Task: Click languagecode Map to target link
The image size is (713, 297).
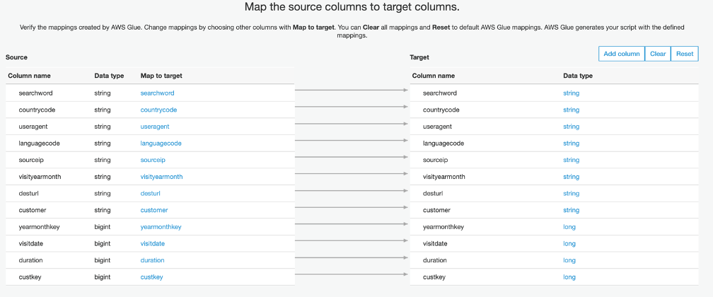Action: click(161, 144)
